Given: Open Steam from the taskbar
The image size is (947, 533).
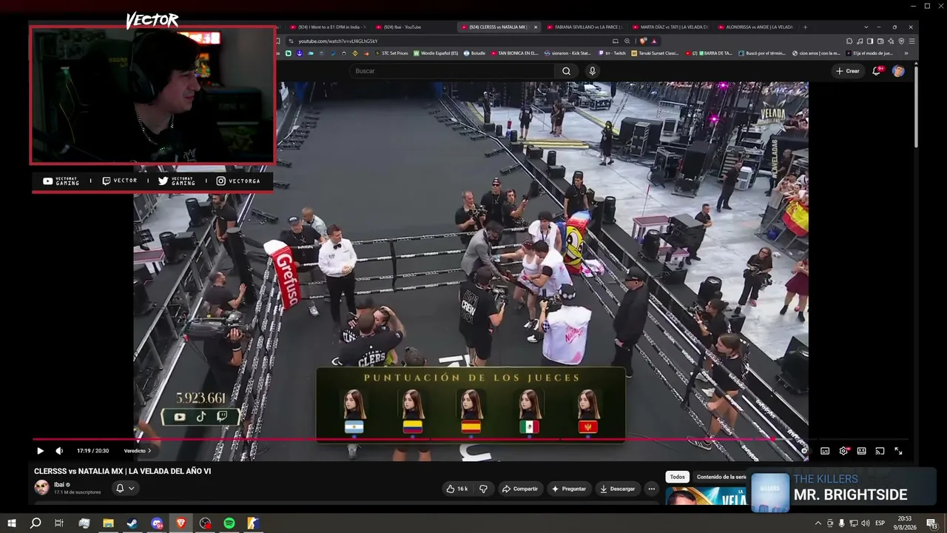Looking at the screenshot, I should point(132,523).
